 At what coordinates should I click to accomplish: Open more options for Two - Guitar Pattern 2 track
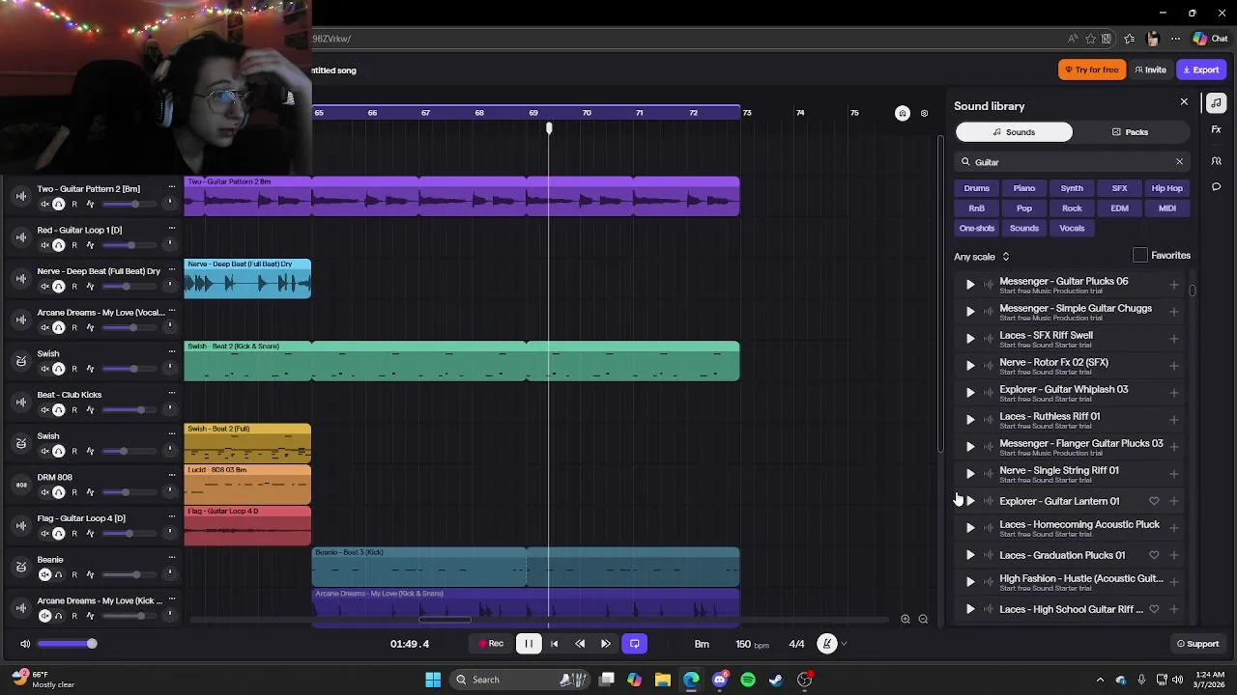(172, 187)
